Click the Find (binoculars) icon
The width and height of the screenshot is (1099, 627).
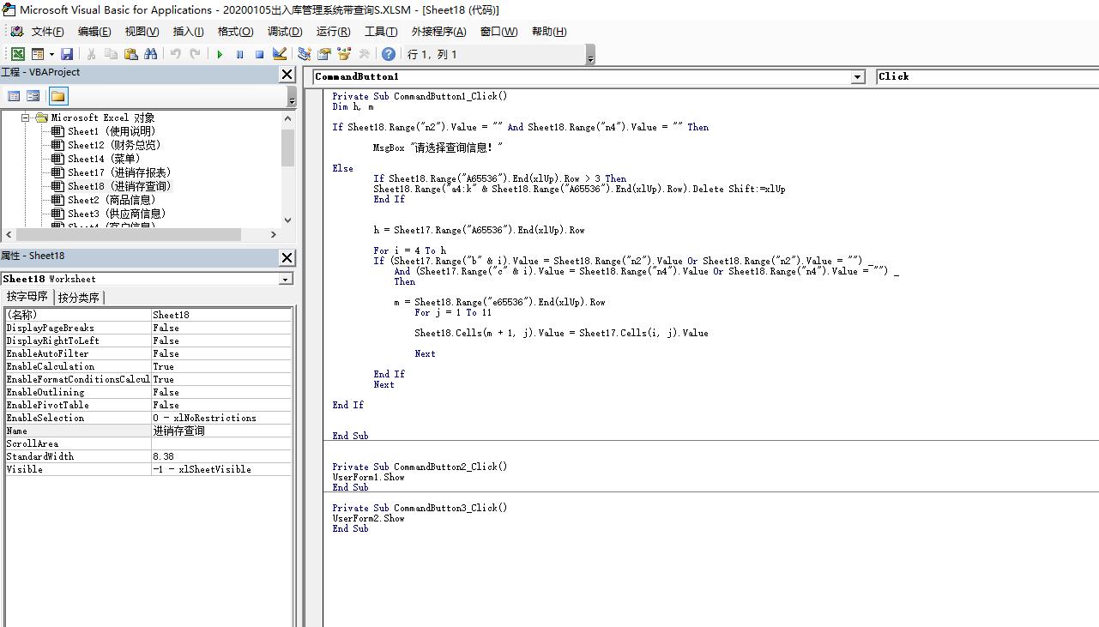pos(150,54)
